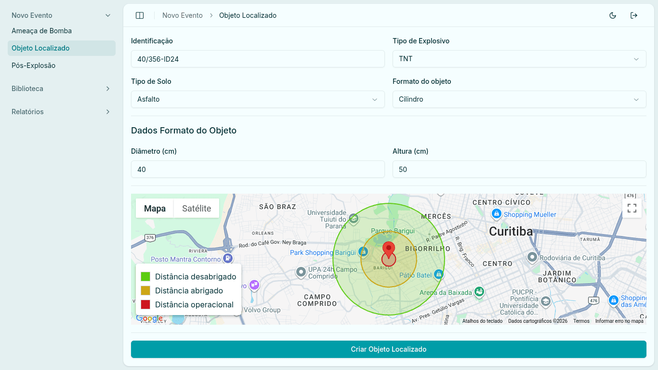Select the Mapa view option

[x=155, y=208]
